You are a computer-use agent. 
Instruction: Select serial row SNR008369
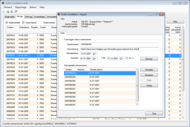100,97
